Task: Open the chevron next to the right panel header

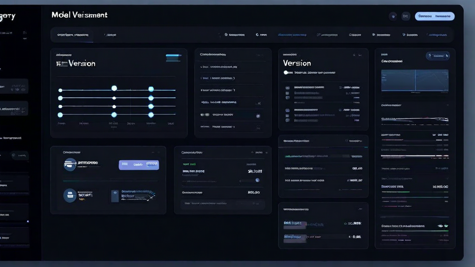Action: pyautogui.click(x=447, y=55)
